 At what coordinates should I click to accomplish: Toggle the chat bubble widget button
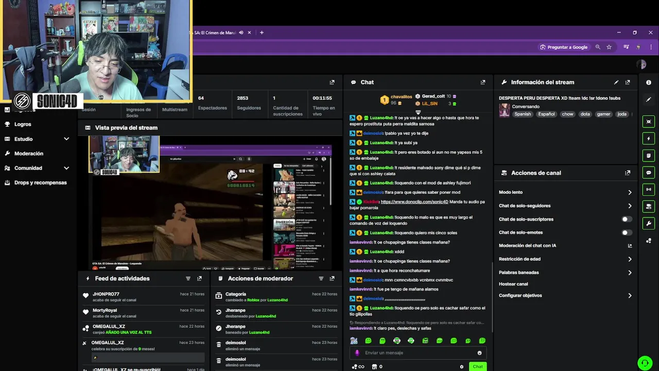[649, 173]
